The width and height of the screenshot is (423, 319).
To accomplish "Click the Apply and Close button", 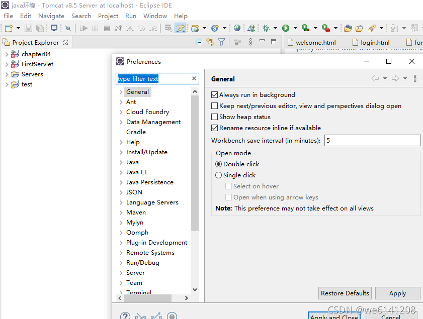I will pos(334,316).
